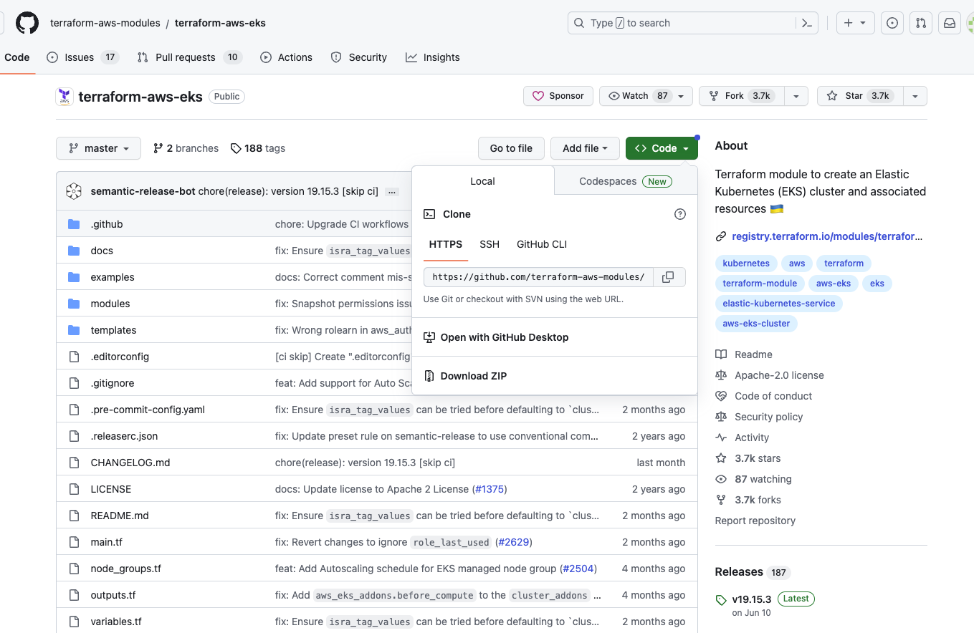The height and width of the screenshot is (633, 974).
Task: Click the HTTPS clone URL field
Action: (538, 277)
